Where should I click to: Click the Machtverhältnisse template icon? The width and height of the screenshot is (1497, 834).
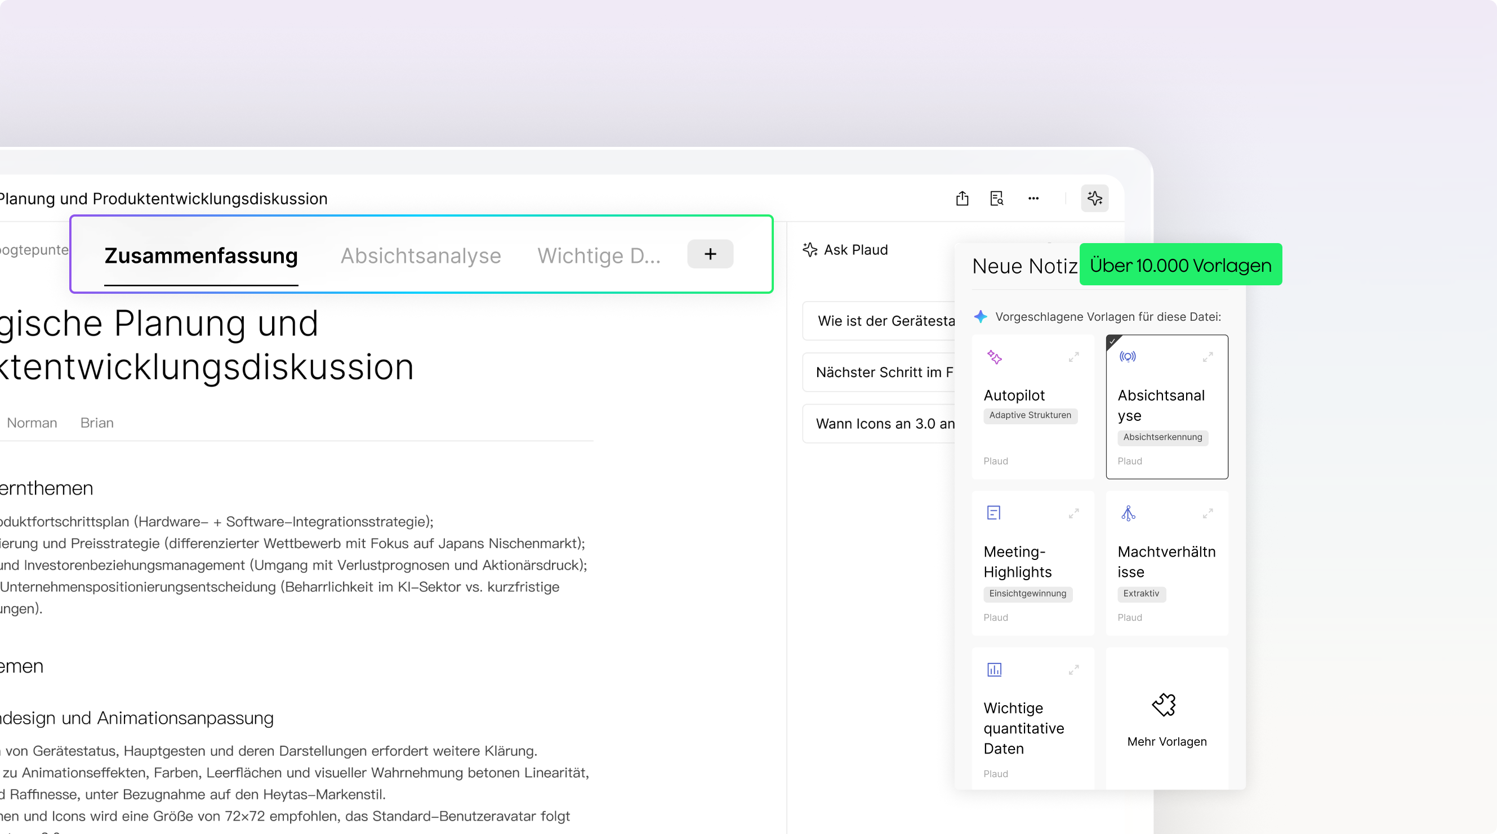pos(1128,513)
